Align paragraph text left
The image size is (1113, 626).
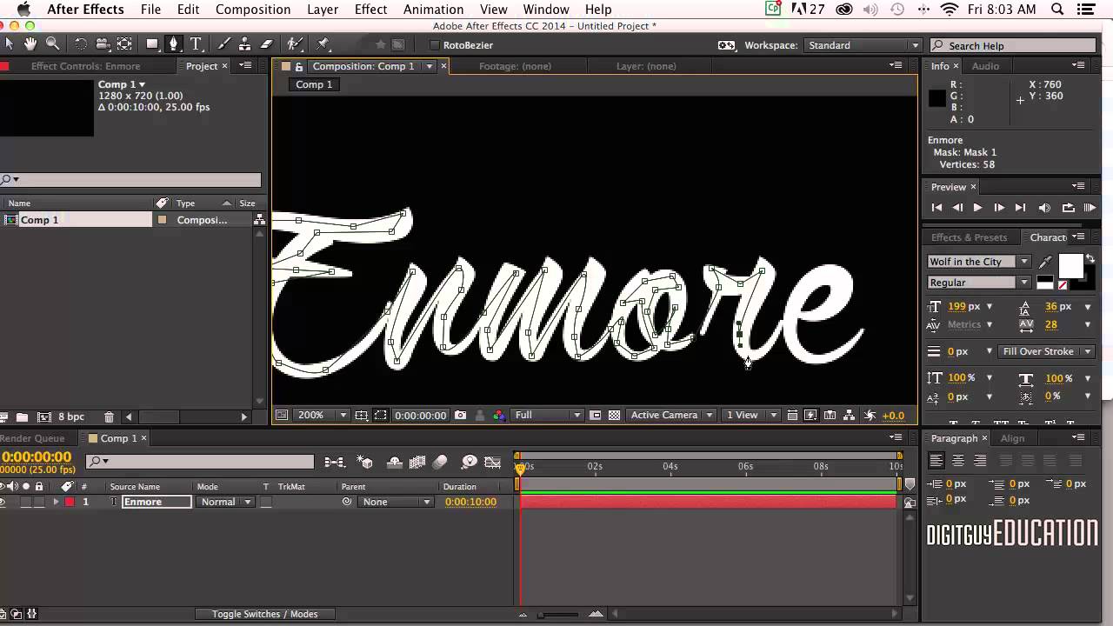tap(936, 461)
